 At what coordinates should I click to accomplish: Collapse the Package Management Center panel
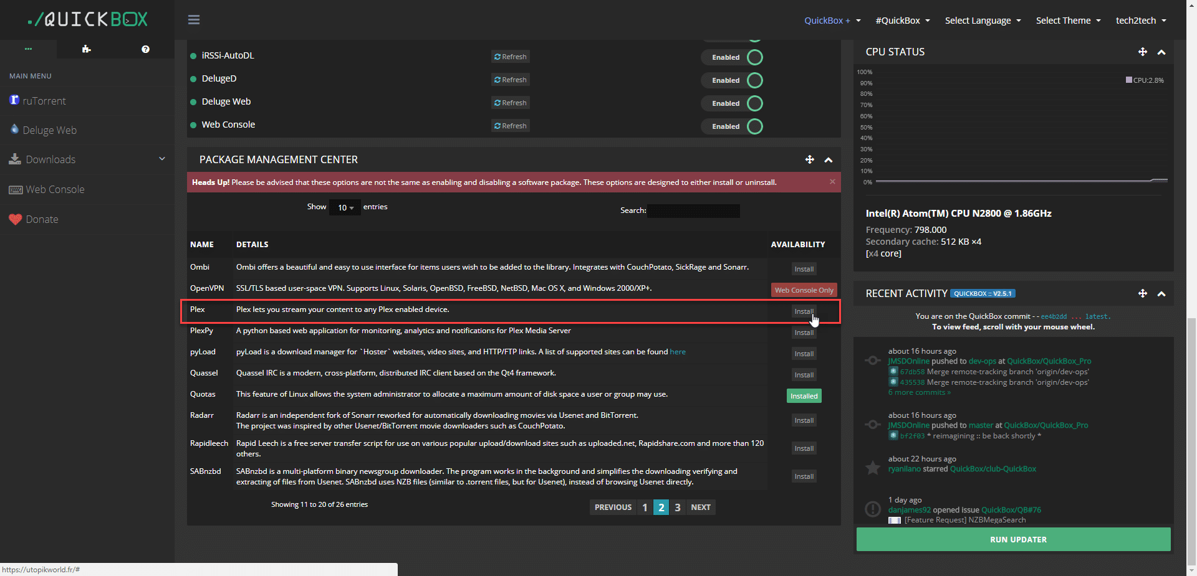(x=829, y=160)
